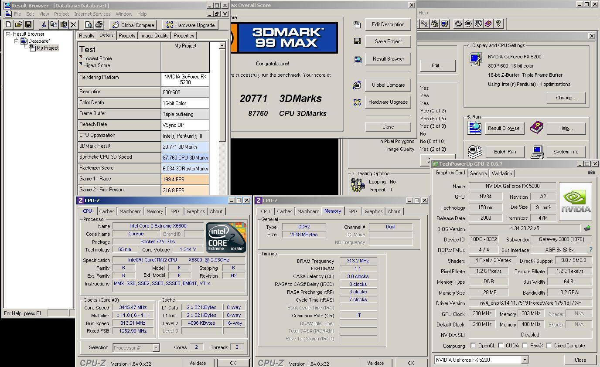Toggle the DirectCompute checkbox in GPU-Z
Viewport: 600px width, 367px height.
tap(549, 346)
